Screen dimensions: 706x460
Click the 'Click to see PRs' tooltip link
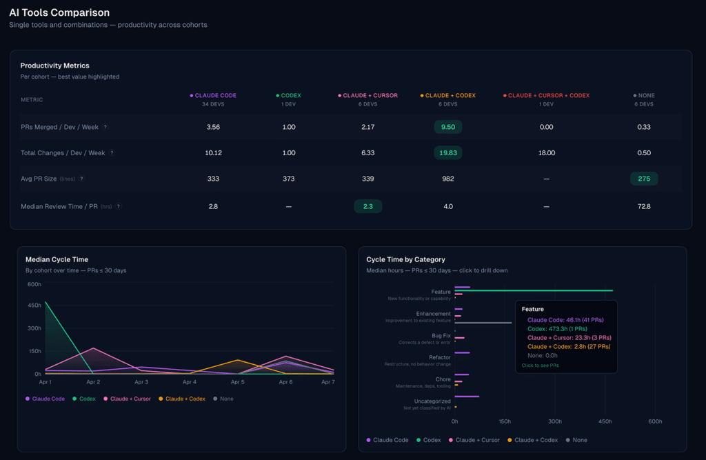[x=541, y=366]
